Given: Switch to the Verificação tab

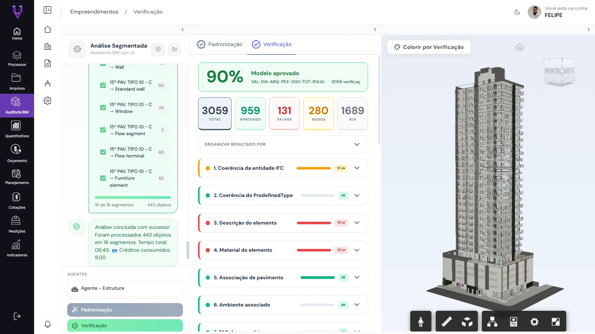Looking at the screenshot, I should 271,44.
